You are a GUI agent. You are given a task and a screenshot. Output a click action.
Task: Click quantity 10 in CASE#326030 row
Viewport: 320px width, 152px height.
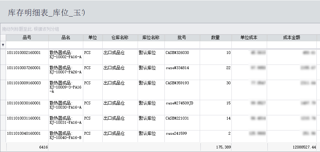[228, 53]
